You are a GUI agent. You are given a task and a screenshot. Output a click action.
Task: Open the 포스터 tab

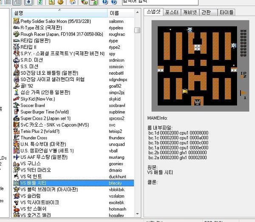point(172,12)
